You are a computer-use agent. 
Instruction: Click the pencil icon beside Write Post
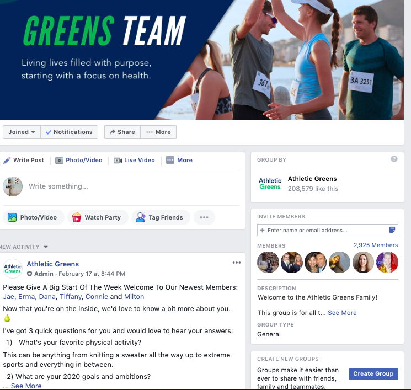[7, 161]
